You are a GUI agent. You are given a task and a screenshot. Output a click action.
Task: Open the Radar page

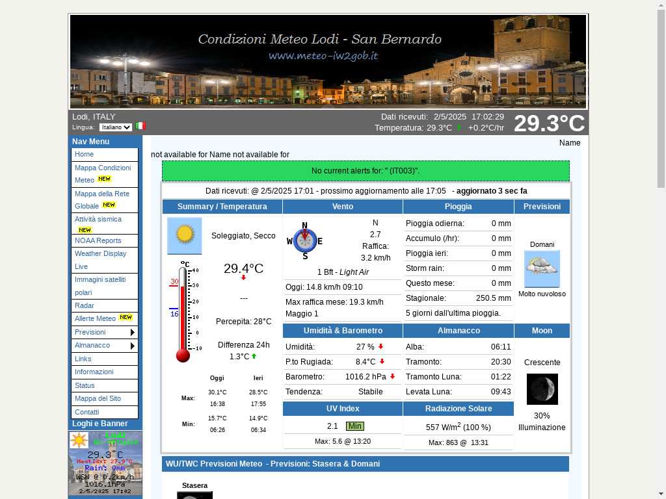tap(105, 305)
